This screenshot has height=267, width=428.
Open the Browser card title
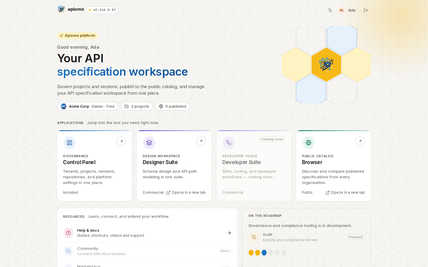click(x=312, y=162)
